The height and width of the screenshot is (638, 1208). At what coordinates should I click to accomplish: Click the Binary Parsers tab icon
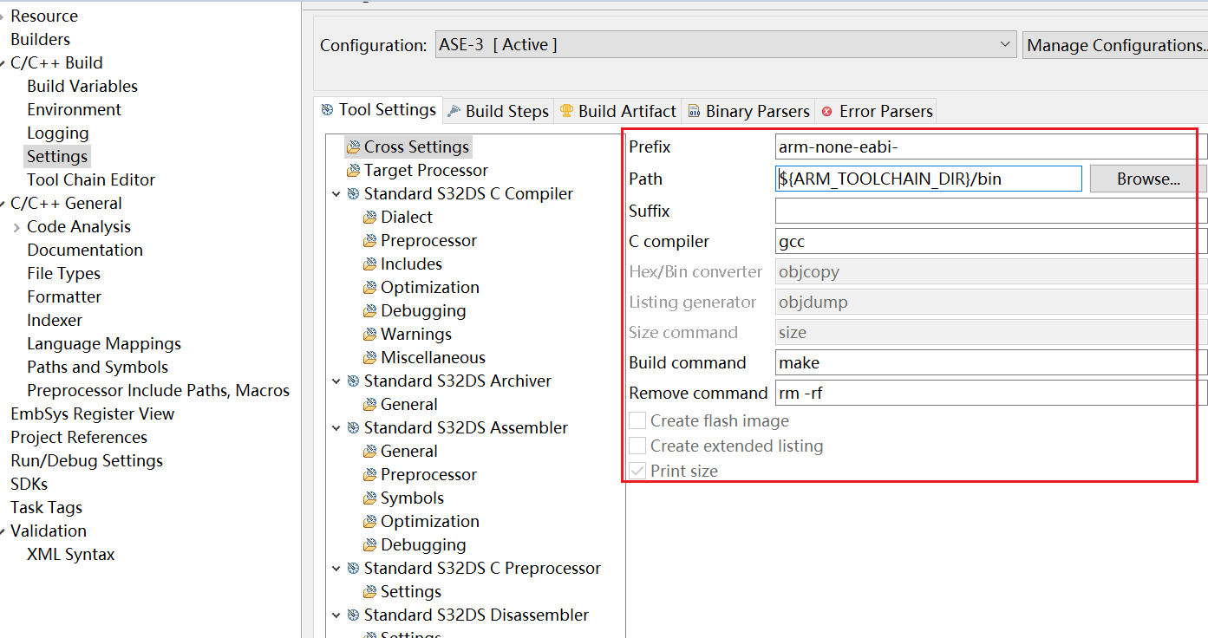[694, 111]
